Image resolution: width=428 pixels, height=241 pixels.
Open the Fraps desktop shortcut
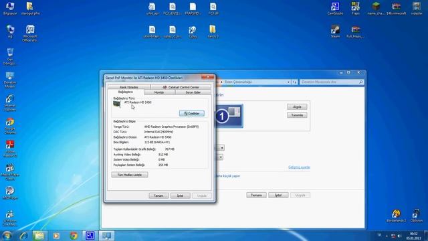(355, 8)
